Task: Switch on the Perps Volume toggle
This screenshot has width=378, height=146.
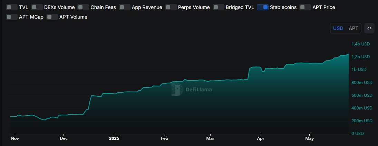Action: [171, 7]
